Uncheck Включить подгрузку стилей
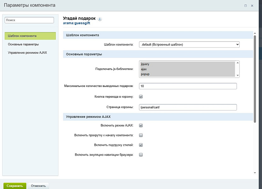The image size is (262, 189). (x=141, y=145)
